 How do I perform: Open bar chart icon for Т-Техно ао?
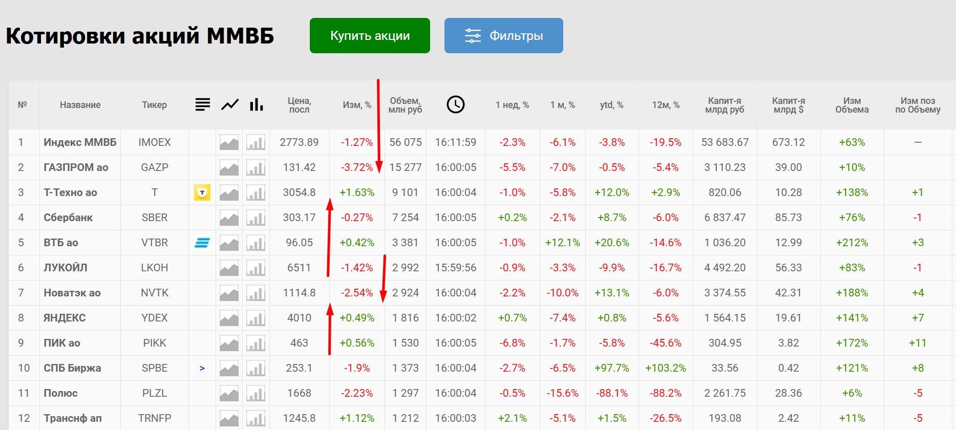point(256,192)
